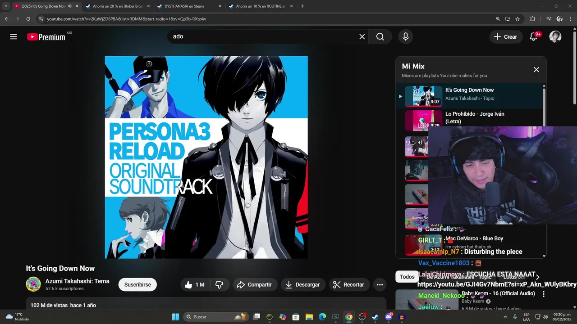Open the Crear menu button
Viewport: 577px width, 324px height.
[x=506, y=37]
